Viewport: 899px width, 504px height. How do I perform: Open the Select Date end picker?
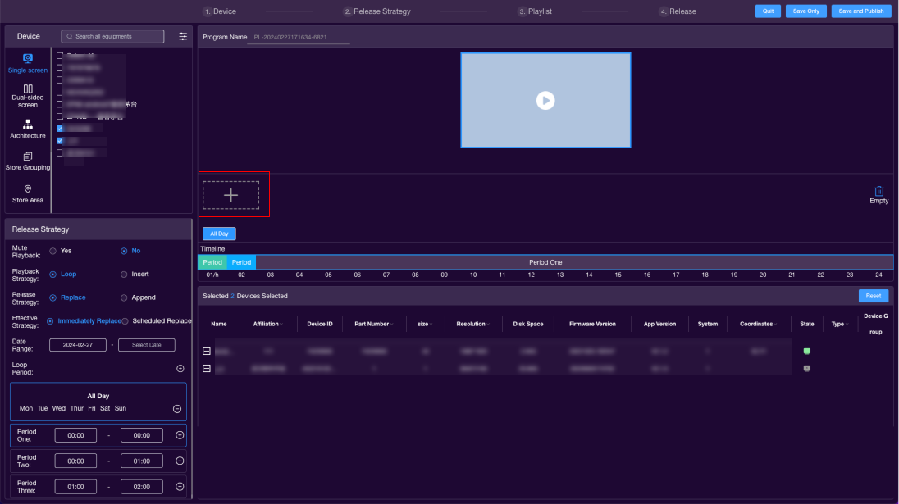click(147, 345)
